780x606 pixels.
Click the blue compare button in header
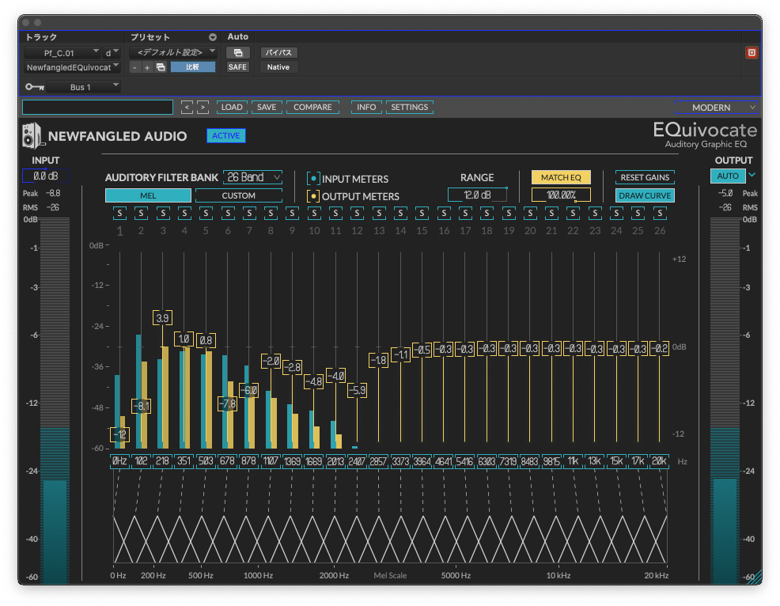pyautogui.click(x=193, y=67)
